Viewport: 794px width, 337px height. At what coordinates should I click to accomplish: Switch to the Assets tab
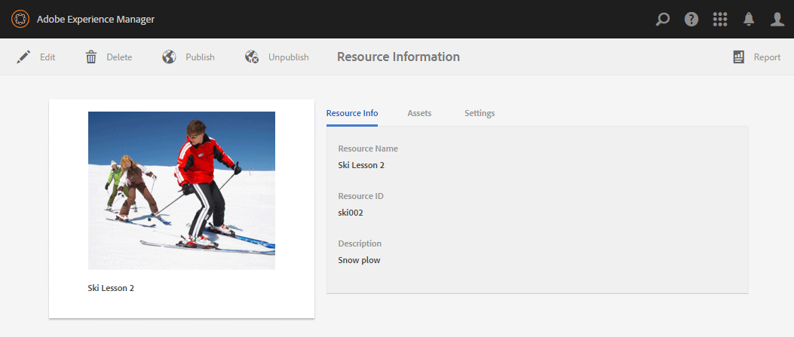click(x=419, y=113)
